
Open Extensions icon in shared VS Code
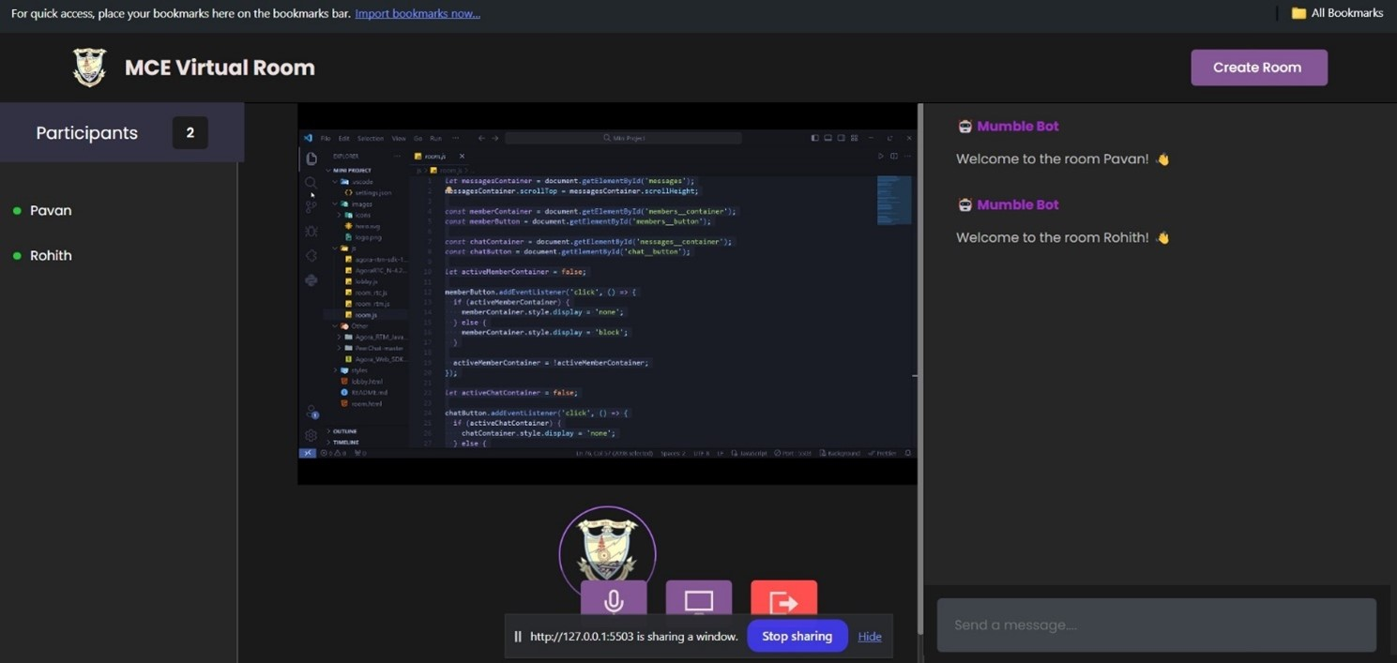pyautogui.click(x=311, y=256)
